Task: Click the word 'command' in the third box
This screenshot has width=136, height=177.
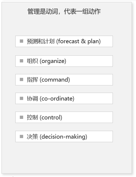Action: coord(55,80)
